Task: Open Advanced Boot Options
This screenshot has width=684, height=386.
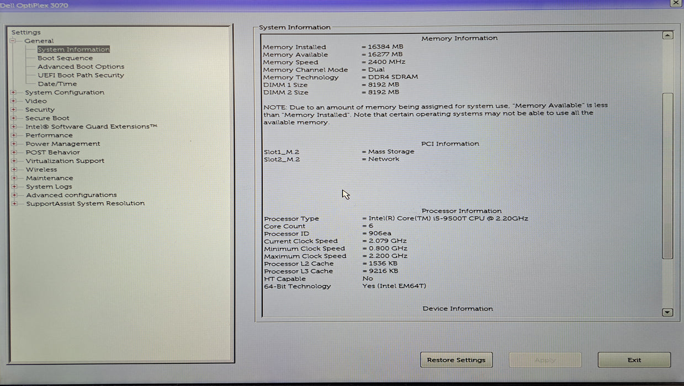Action: click(x=81, y=67)
